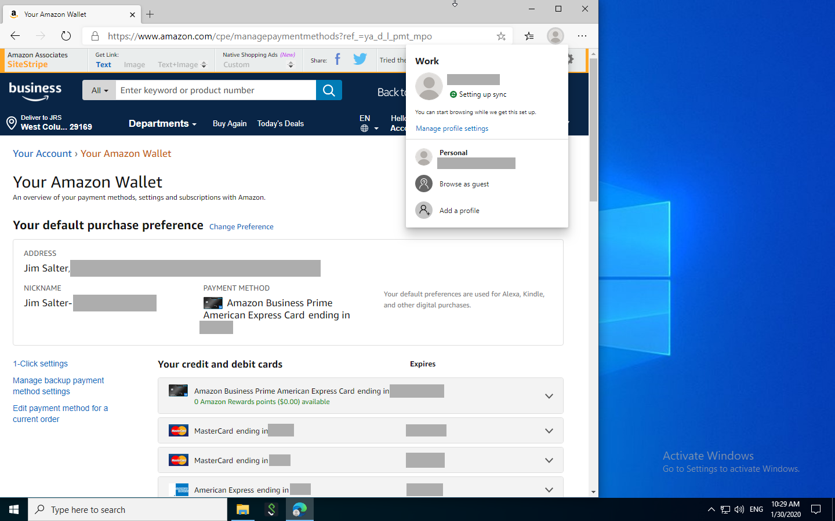Screen dimensions: 835x521
Task: Show hidden system tray icons
Action: (x=711, y=509)
